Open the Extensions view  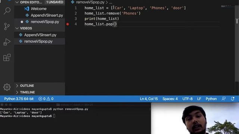(7, 57)
